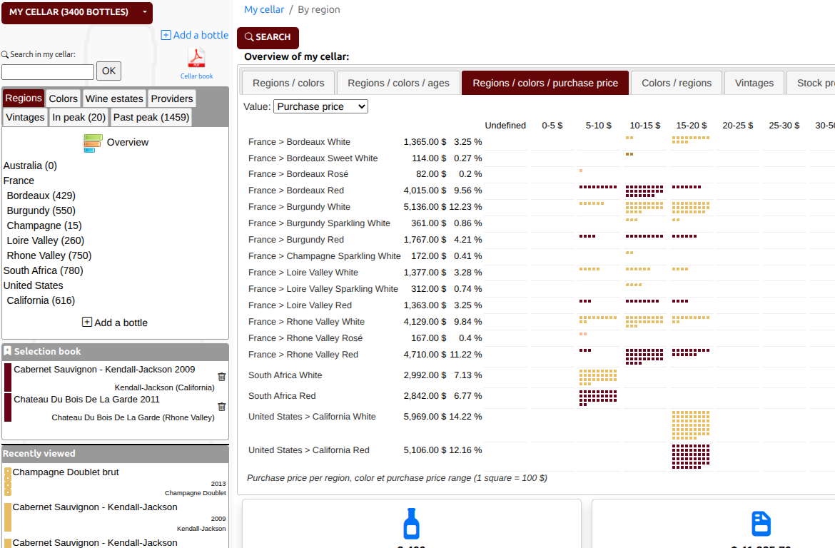Screen dimensions: 835x548
Task: Click the magnifier icon in the SEARCH button
Action: pyautogui.click(x=248, y=37)
